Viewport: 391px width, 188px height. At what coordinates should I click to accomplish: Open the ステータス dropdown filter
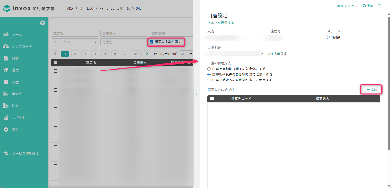coord(75,42)
